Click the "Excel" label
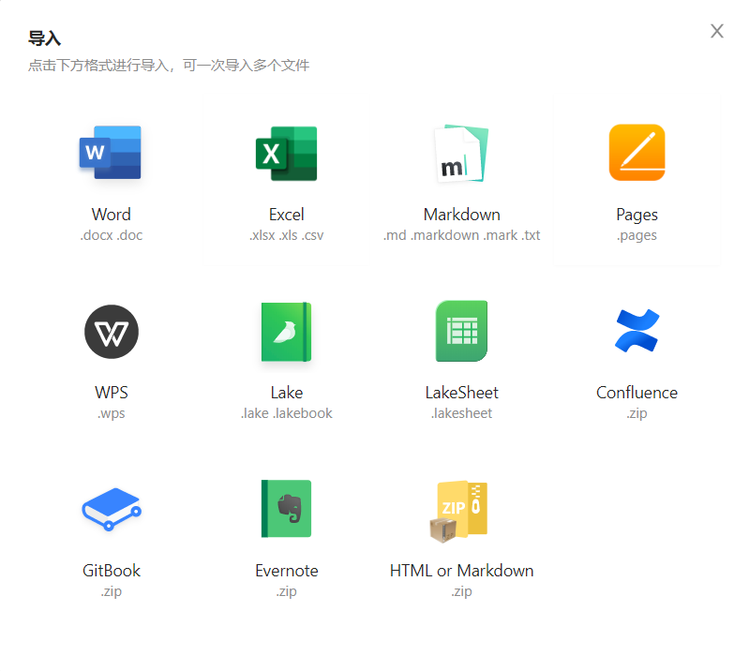The height and width of the screenshot is (671, 749). pos(287,215)
